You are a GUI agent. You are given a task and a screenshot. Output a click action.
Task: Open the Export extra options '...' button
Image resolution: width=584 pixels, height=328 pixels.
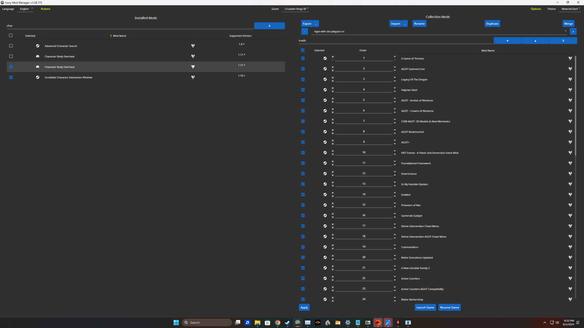tap(316, 23)
